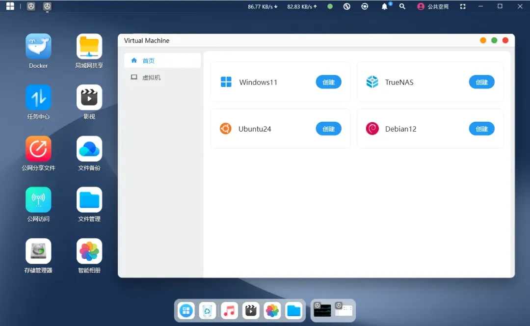The height and width of the screenshot is (326, 530).
Task: Launch 公网访问 desktop app
Action: coord(38,200)
